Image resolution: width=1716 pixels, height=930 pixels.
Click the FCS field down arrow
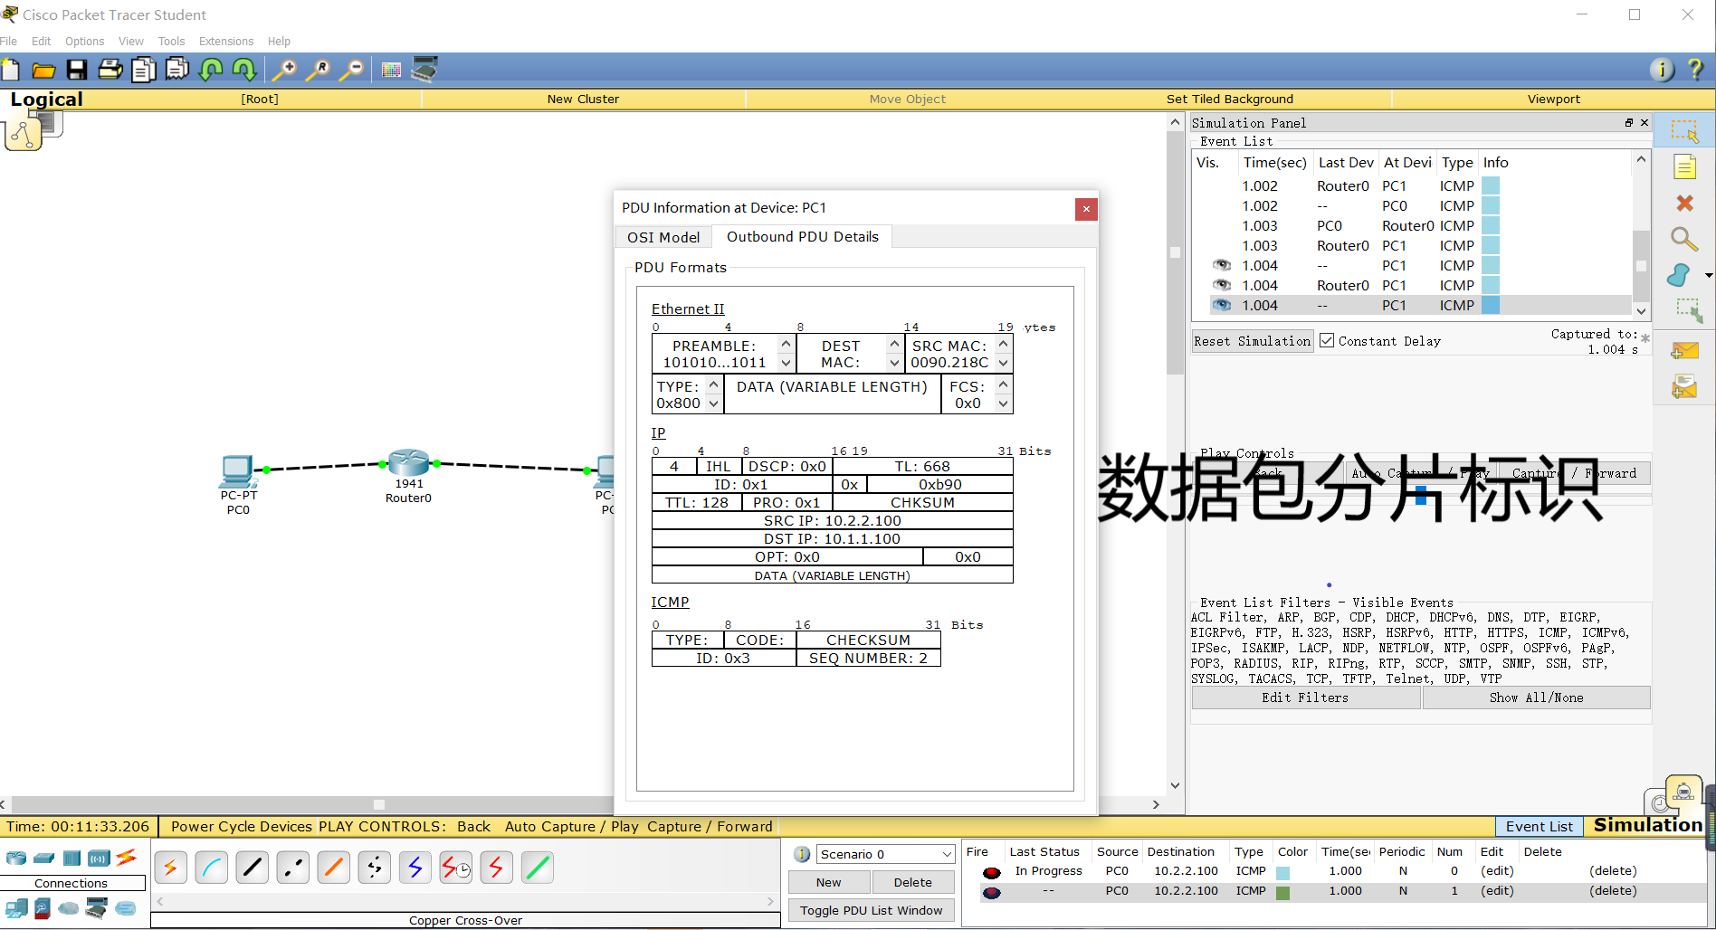1003,403
